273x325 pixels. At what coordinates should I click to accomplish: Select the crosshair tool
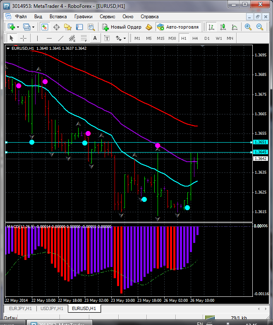tap(23, 38)
